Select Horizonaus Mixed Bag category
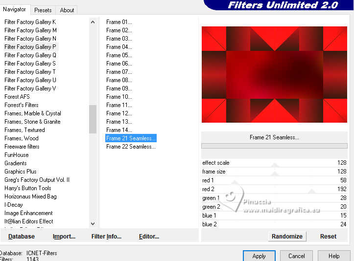This screenshot has height=261, width=354. coord(30,196)
